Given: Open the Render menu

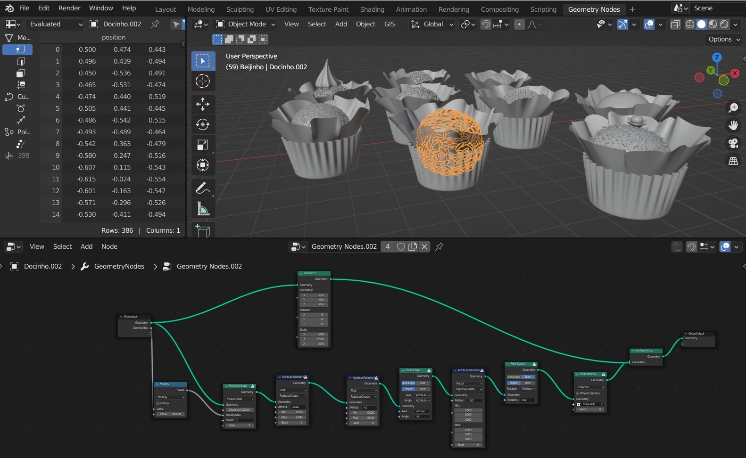Looking at the screenshot, I should (x=69, y=8).
